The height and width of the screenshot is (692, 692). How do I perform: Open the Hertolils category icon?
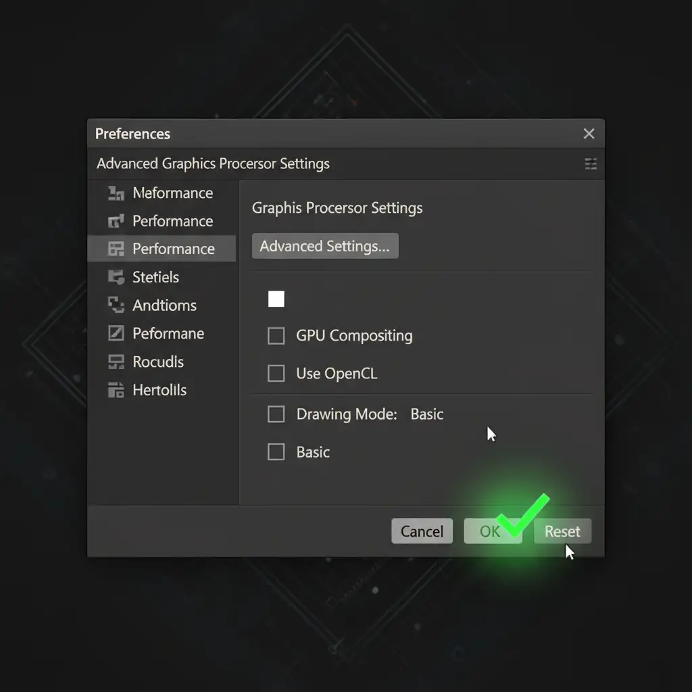116,390
